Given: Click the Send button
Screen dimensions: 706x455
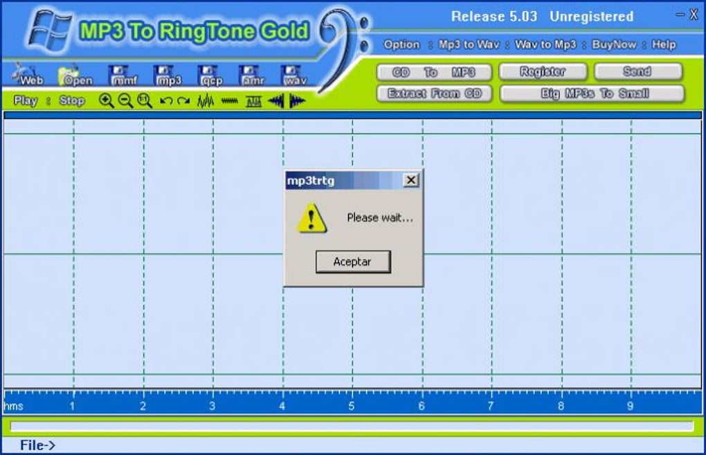Looking at the screenshot, I should pos(637,71).
